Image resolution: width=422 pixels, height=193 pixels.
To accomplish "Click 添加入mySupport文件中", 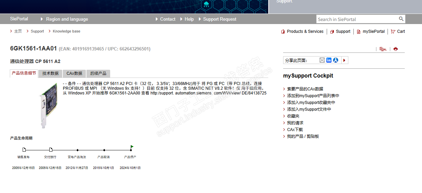I will pos(309,109).
